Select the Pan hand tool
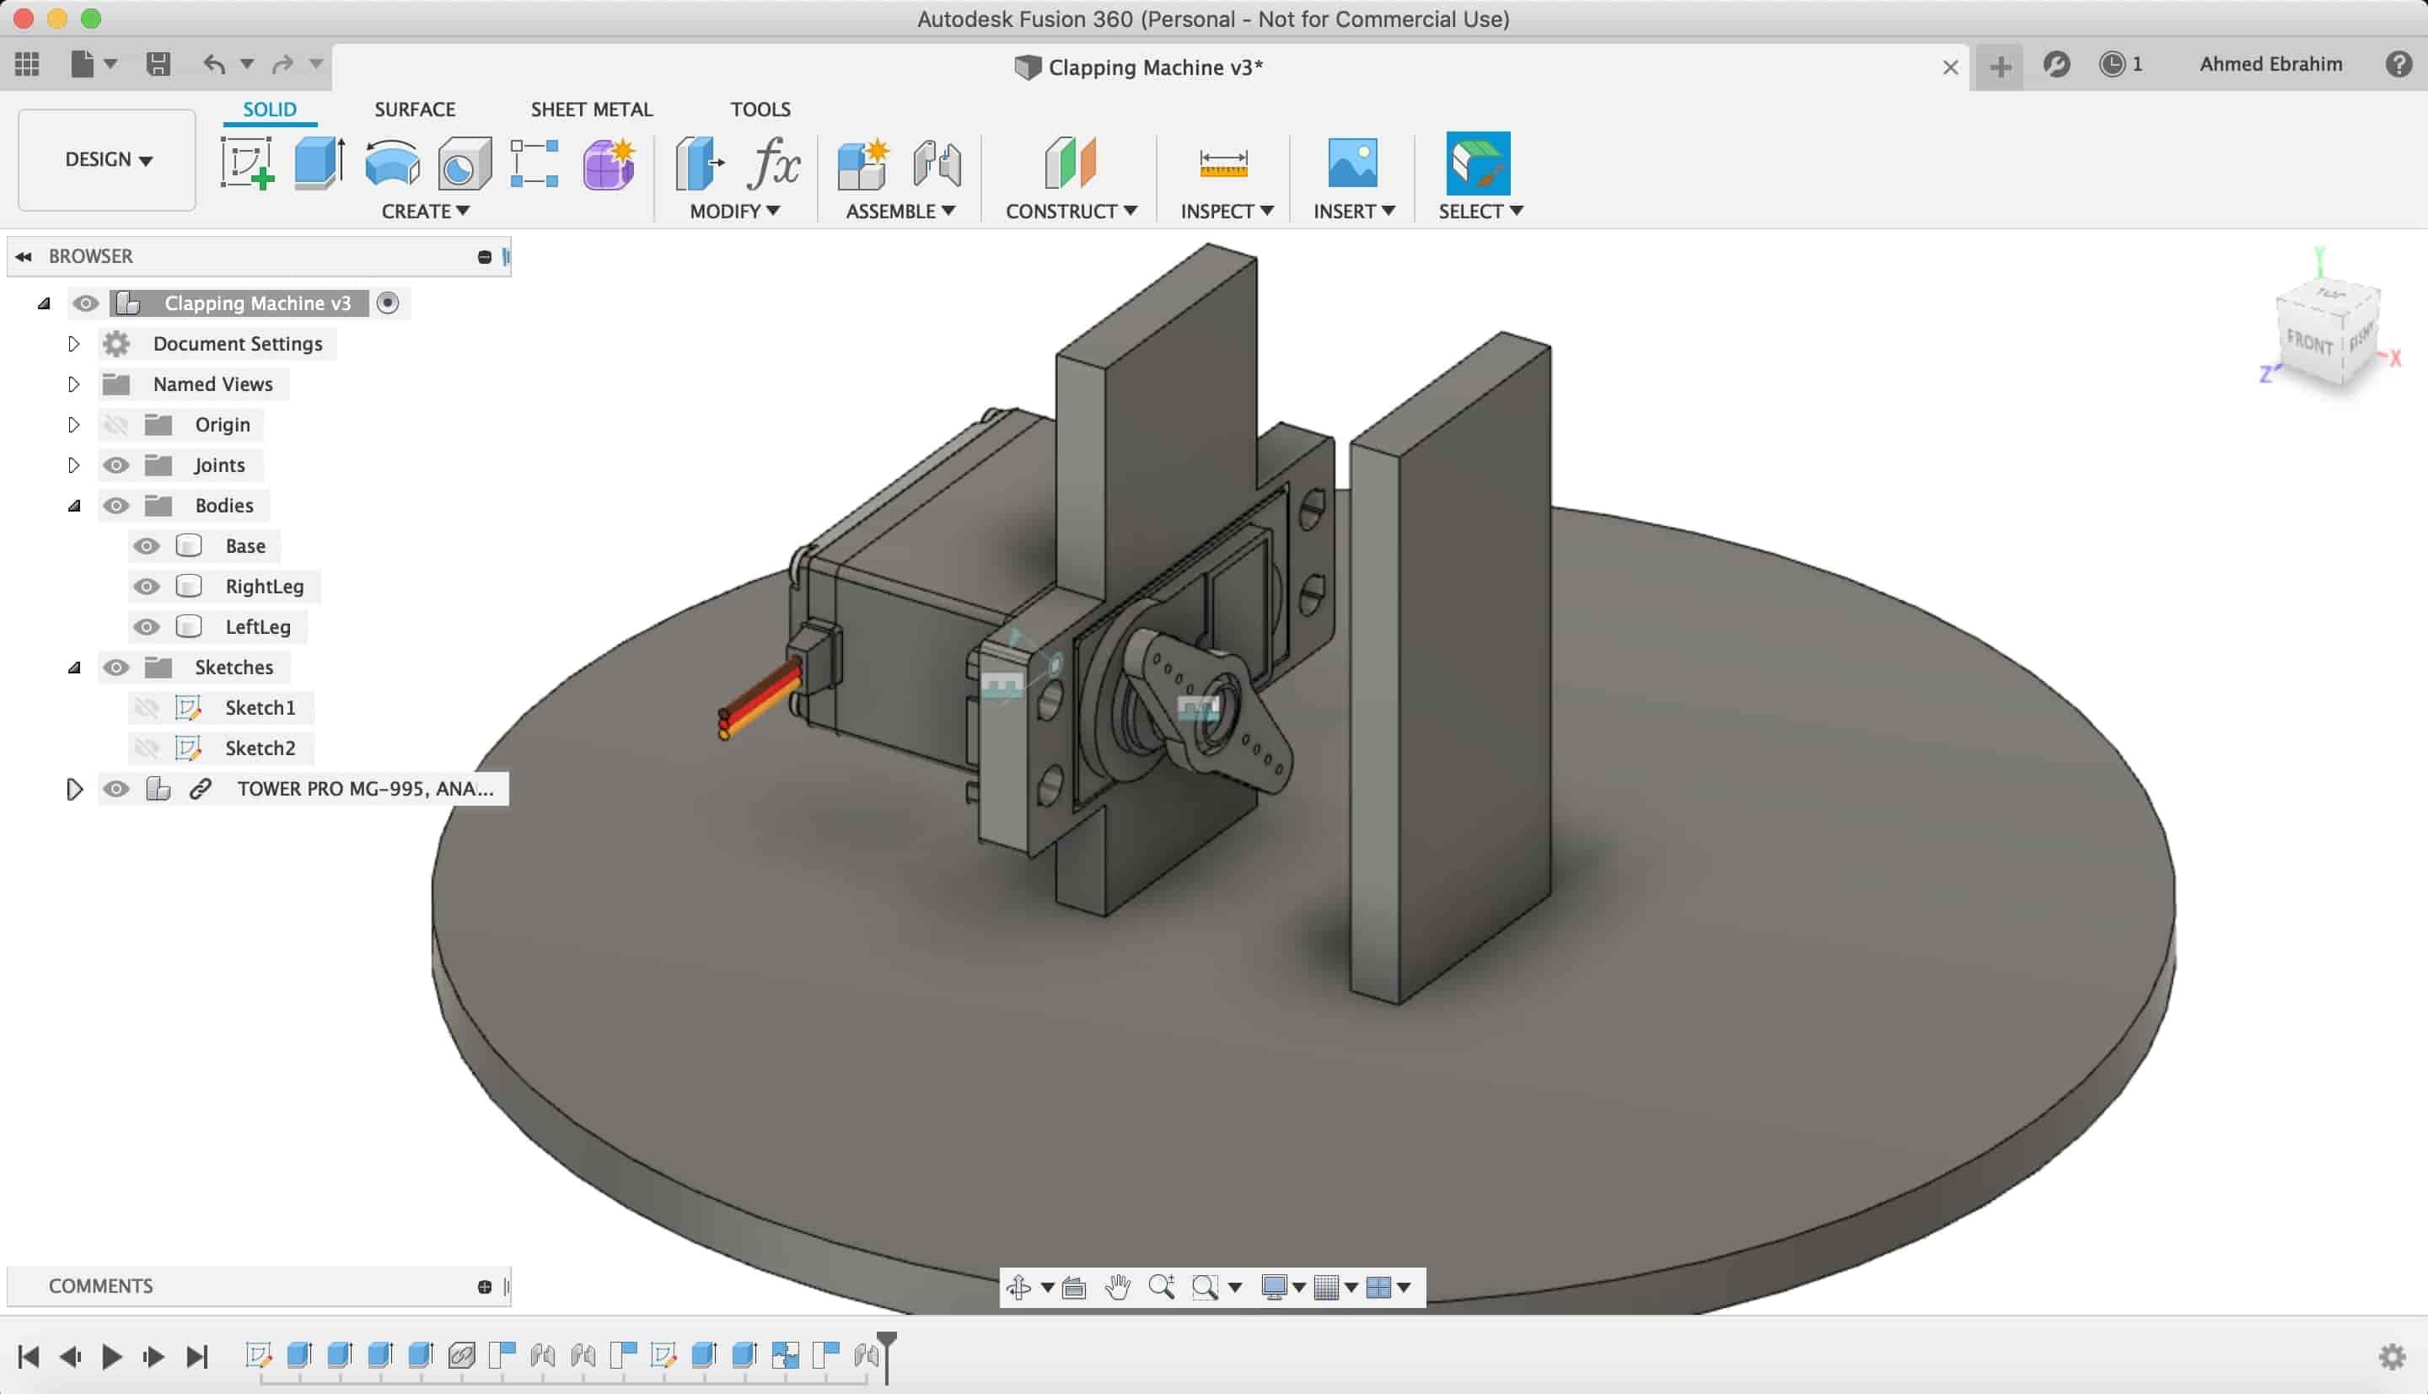 (1117, 1288)
